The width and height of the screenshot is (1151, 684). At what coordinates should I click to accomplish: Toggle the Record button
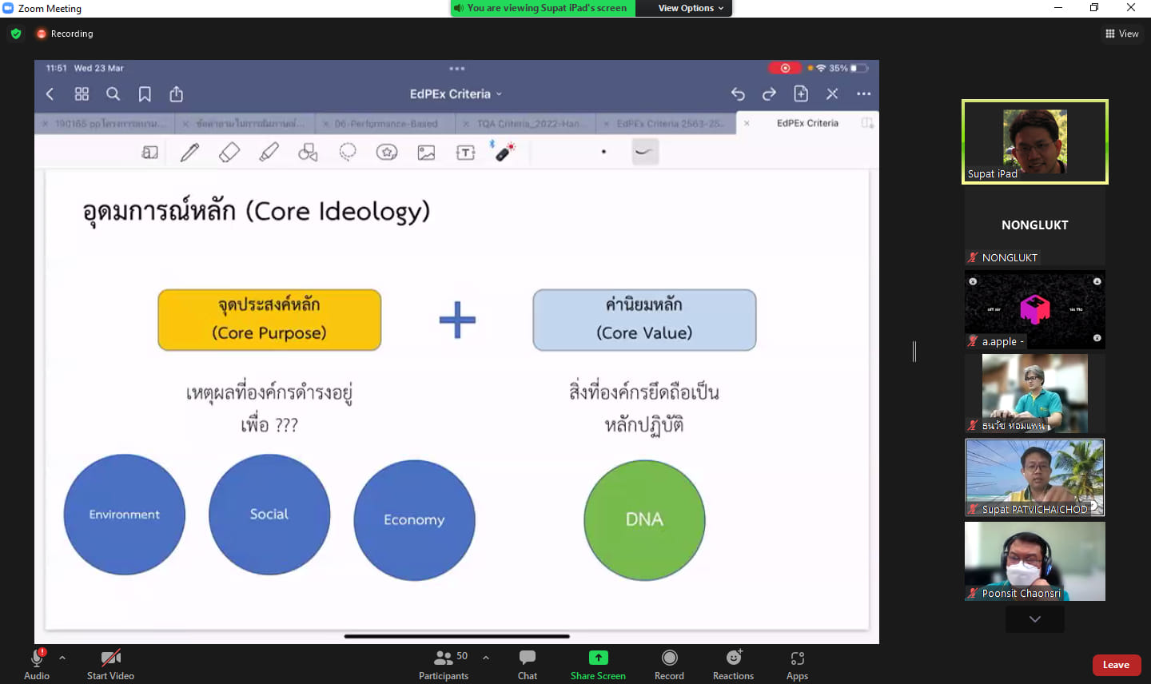(x=669, y=665)
